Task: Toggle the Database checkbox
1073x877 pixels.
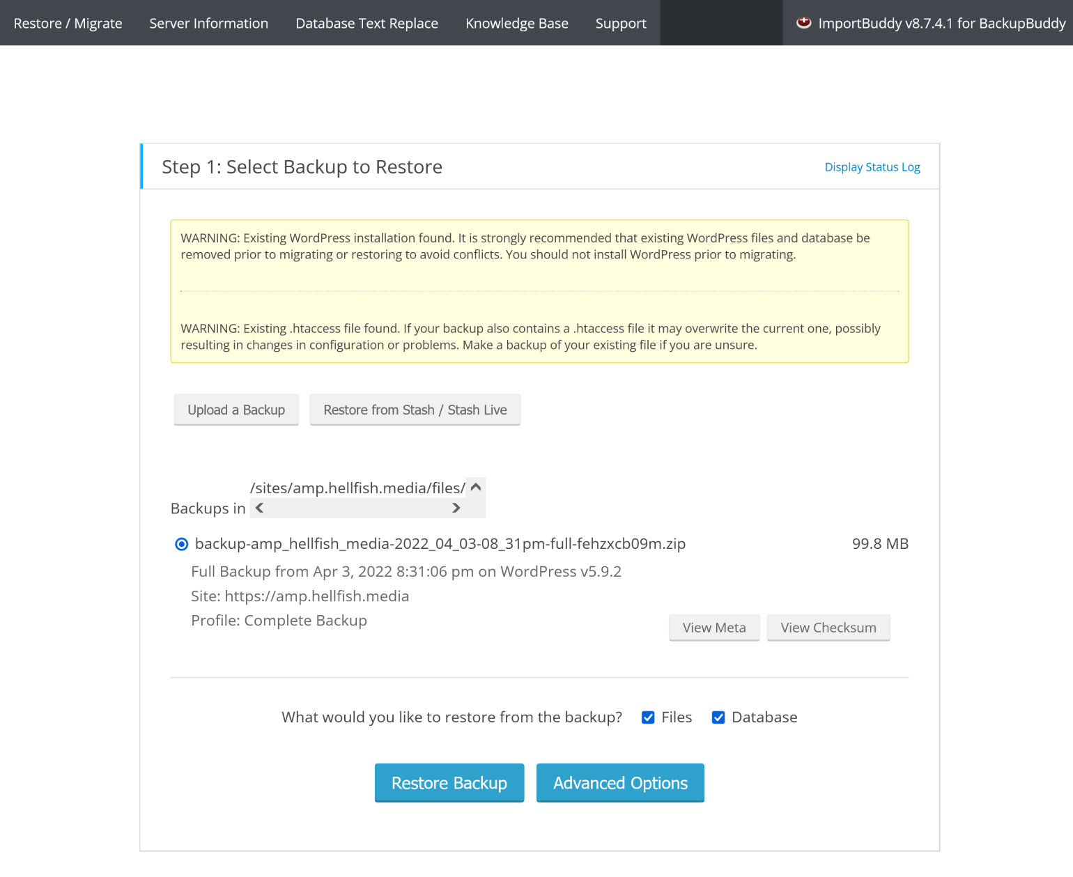Action: click(x=718, y=717)
